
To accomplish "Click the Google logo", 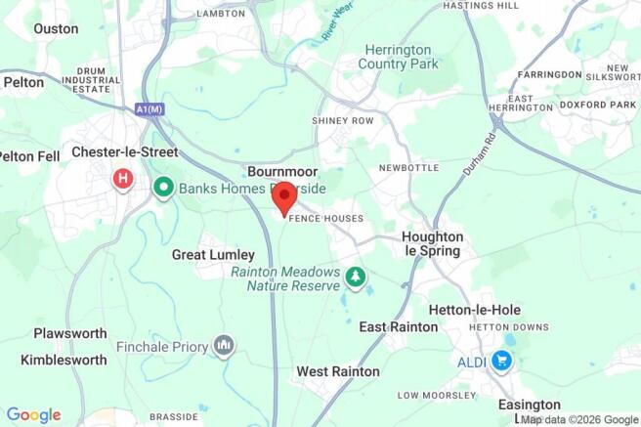I will coord(34,415).
